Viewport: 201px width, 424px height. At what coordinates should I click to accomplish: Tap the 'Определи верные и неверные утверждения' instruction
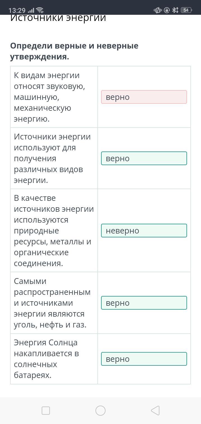point(74,51)
